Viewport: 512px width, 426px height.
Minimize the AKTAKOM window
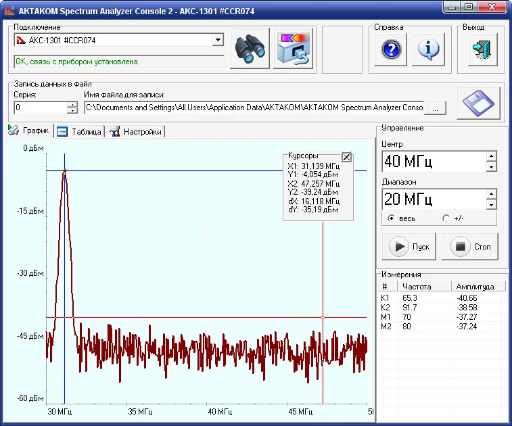[x=452, y=7]
